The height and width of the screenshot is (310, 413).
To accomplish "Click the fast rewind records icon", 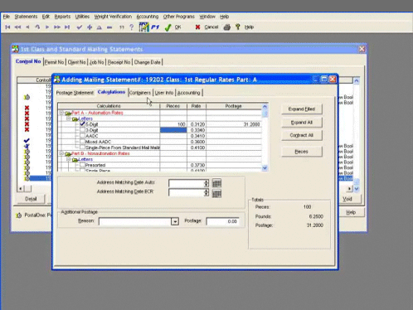I will (x=17, y=27).
